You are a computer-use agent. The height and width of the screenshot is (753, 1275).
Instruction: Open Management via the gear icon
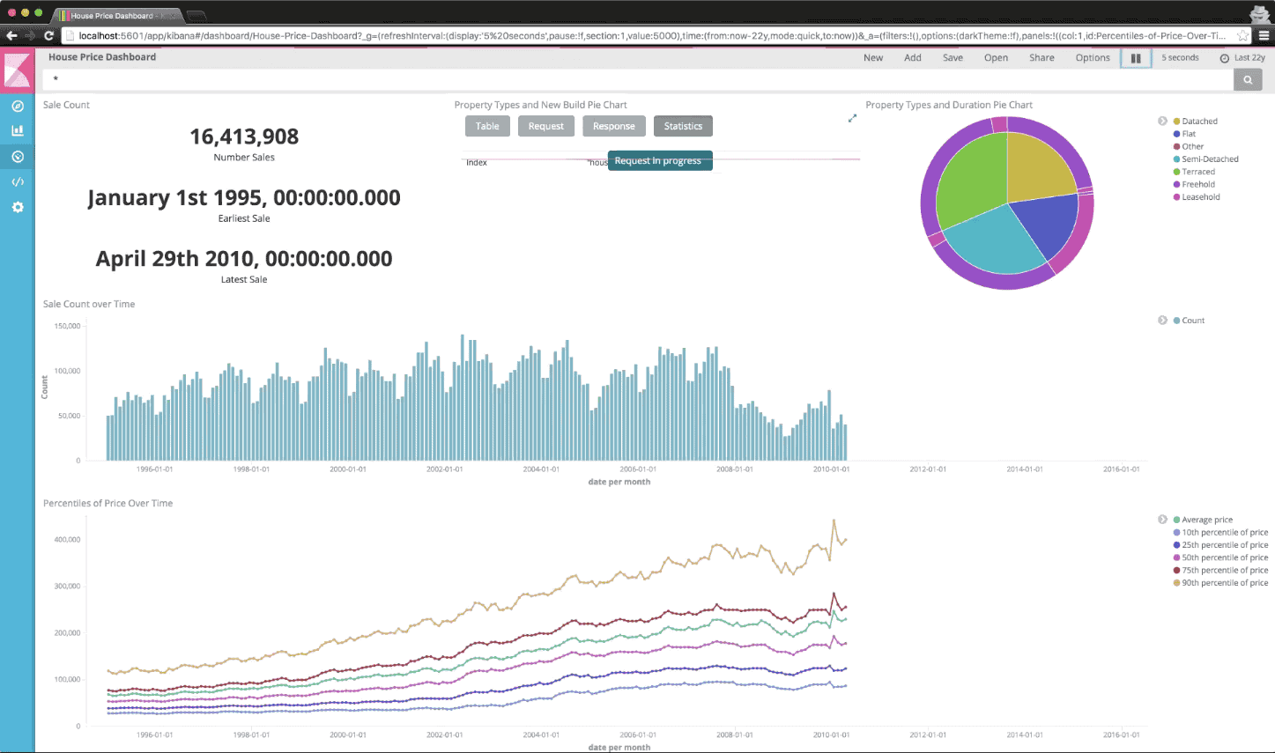[18, 208]
